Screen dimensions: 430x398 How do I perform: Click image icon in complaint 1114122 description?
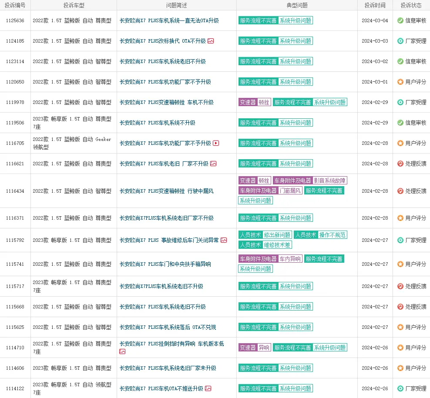pos(208,389)
